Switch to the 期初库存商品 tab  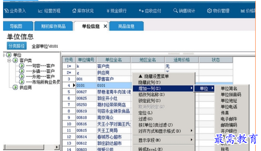coord(53,26)
